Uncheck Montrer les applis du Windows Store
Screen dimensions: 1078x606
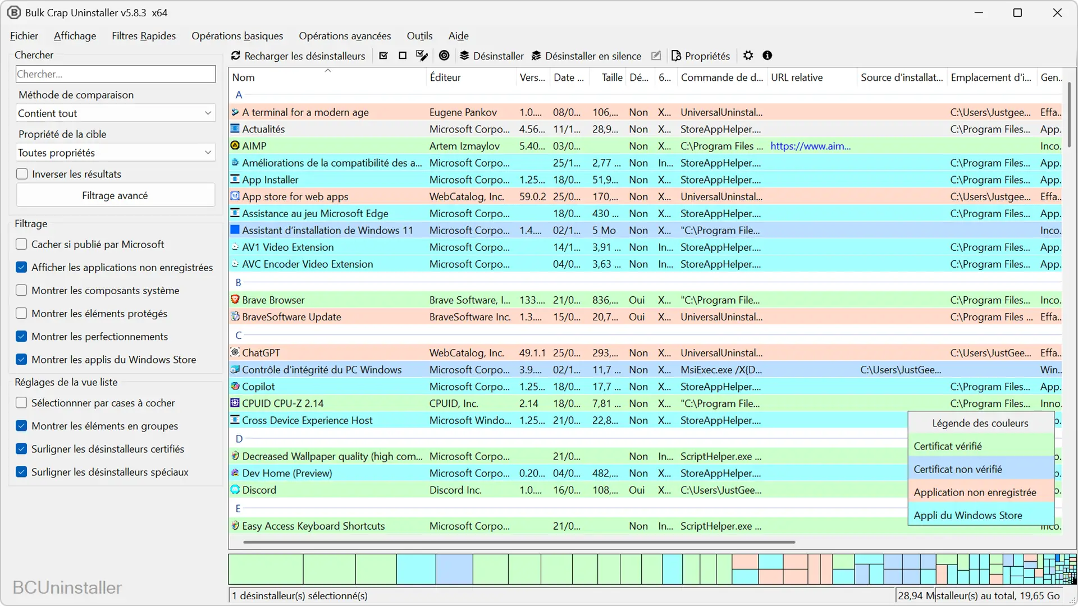pos(21,359)
